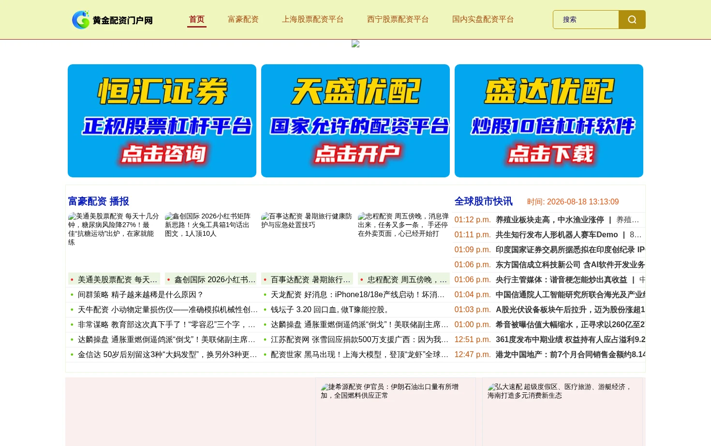The height and width of the screenshot is (446, 711).
Task: Click red-bullet caption 忠程配资 周五傍晚
Action: (404, 279)
